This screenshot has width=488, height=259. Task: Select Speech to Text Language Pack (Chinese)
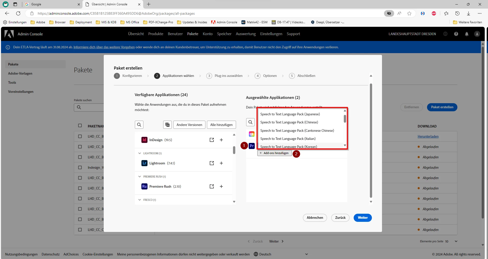pos(289,122)
